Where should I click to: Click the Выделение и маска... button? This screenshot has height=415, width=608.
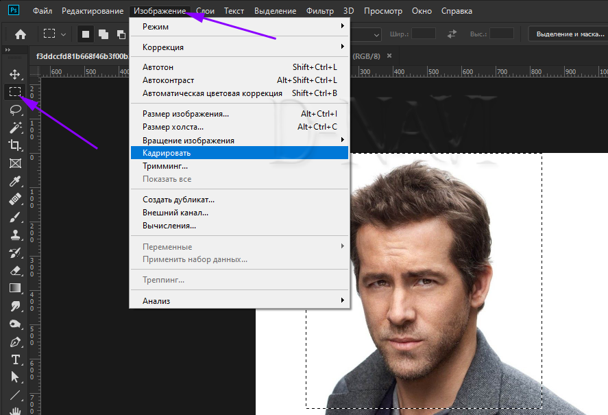tap(569, 34)
